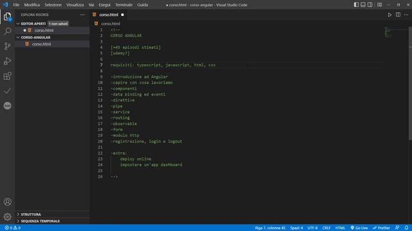Click the editor vertical scrollbar
This screenshot has width=412, height=231.
pyautogui.click(x=410, y=84)
